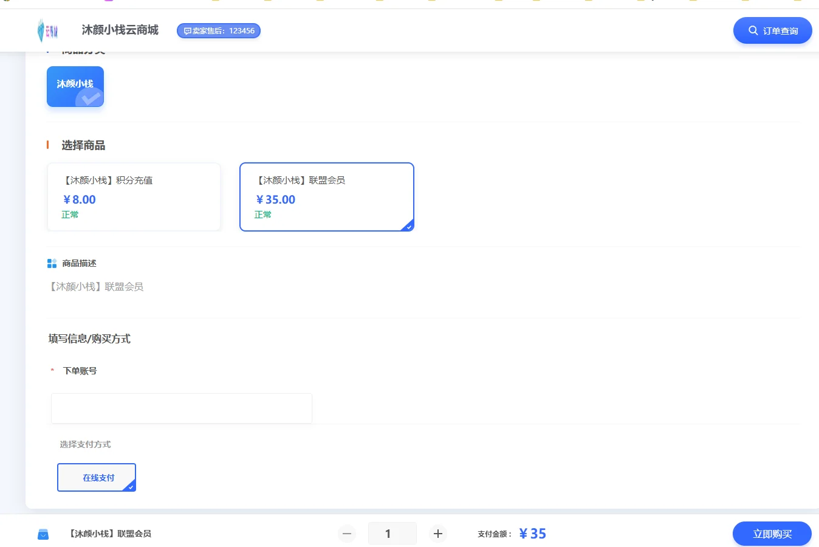Click the quantity number field
Image resolution: width=819 pixels, height=547 pixels.
tap(392, 534)
